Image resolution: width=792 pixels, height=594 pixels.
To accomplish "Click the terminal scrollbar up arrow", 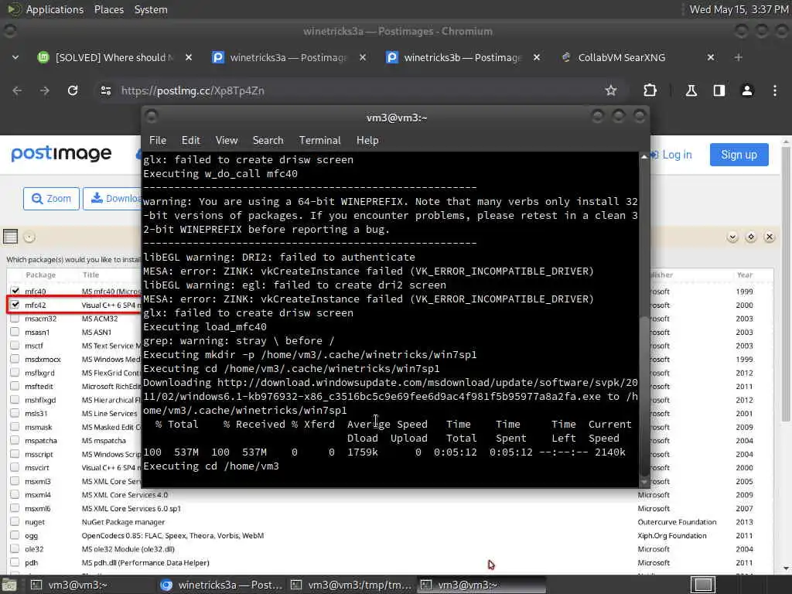I will 644,157.
